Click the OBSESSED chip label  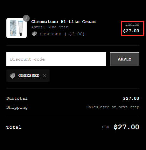click(x=29, y=75)
